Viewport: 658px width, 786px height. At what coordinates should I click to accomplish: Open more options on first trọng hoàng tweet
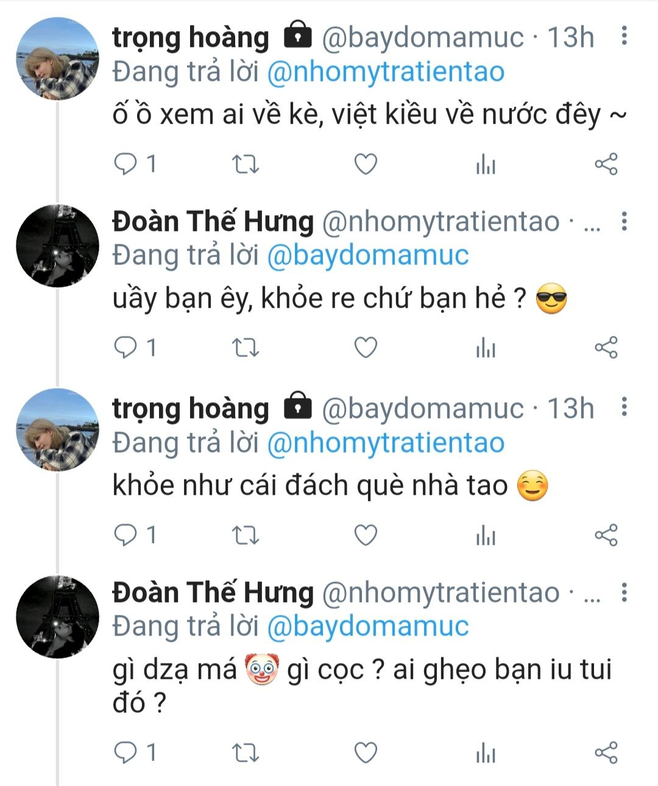624,36
